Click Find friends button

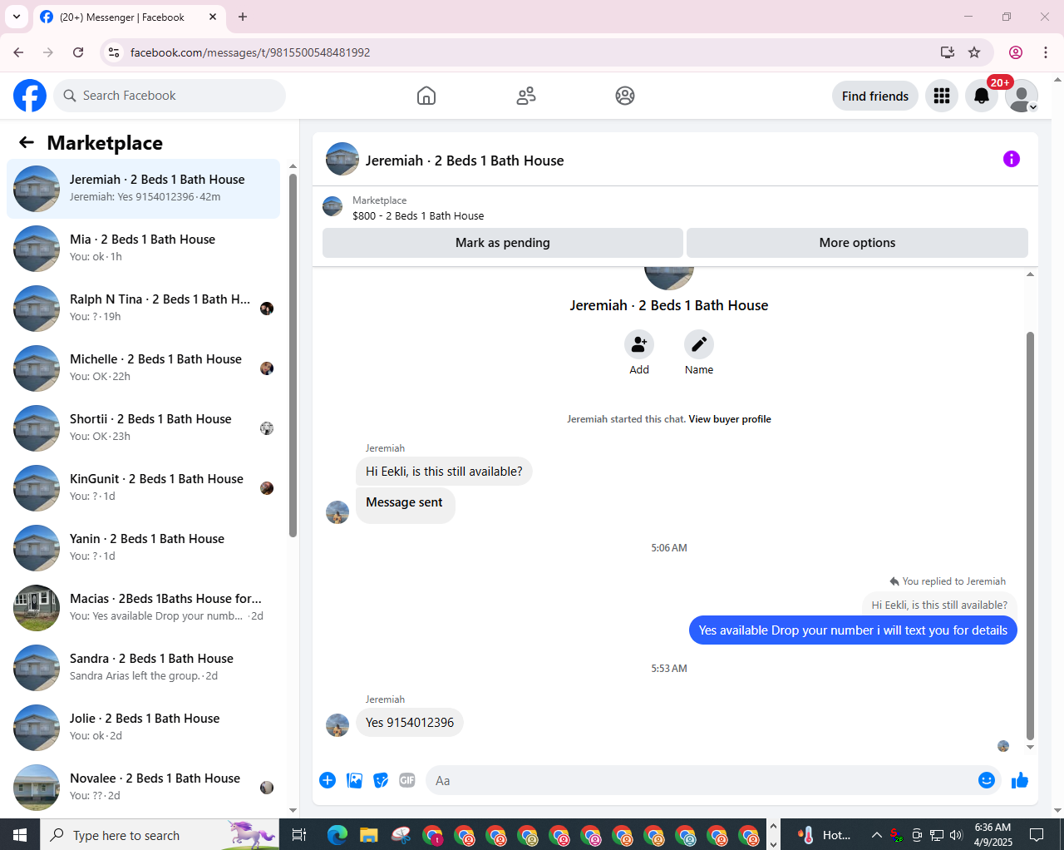(875, 96)
